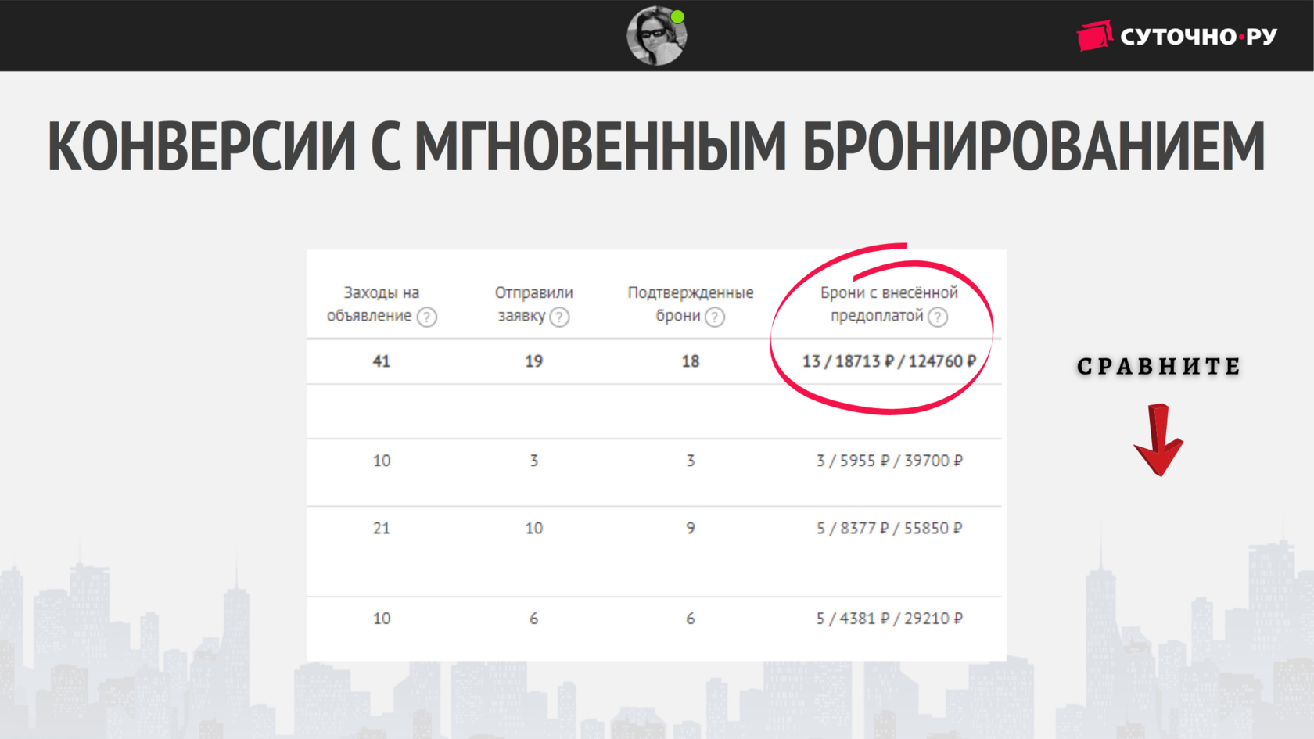Image resolution: width=1314 pixels, height=739 pixels.
Task: Click help icon next to Заходы на объявление
Action: click(x=427, y=317)
